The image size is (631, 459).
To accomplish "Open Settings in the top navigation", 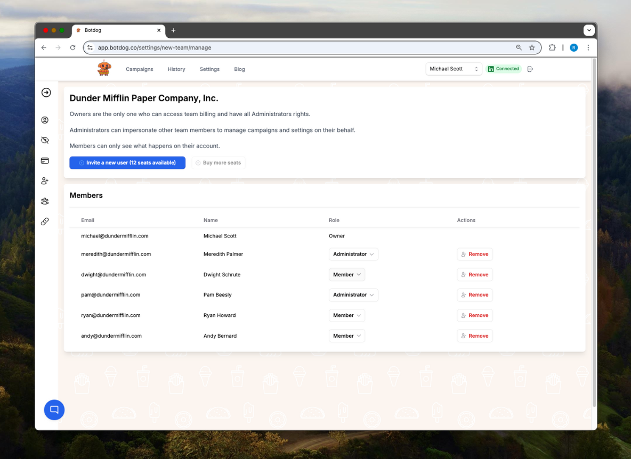I will [x=209, y=69].
